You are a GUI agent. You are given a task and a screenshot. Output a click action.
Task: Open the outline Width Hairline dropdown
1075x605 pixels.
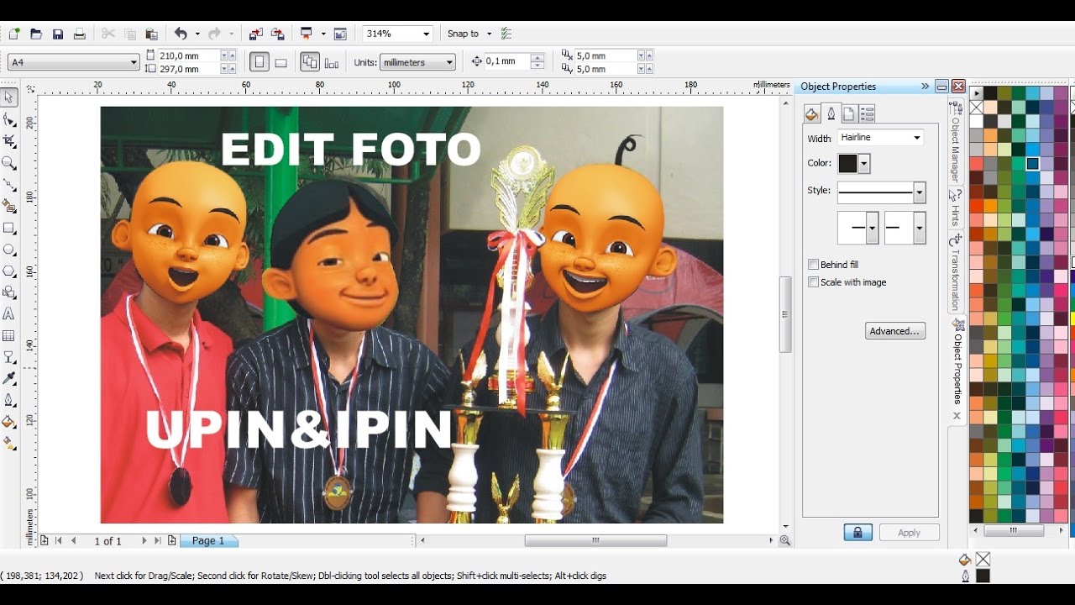click(x=916, y=138)
